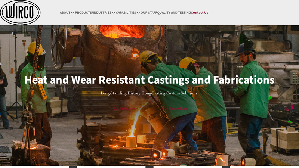Click the second white card along the bottom

[111, 167]
